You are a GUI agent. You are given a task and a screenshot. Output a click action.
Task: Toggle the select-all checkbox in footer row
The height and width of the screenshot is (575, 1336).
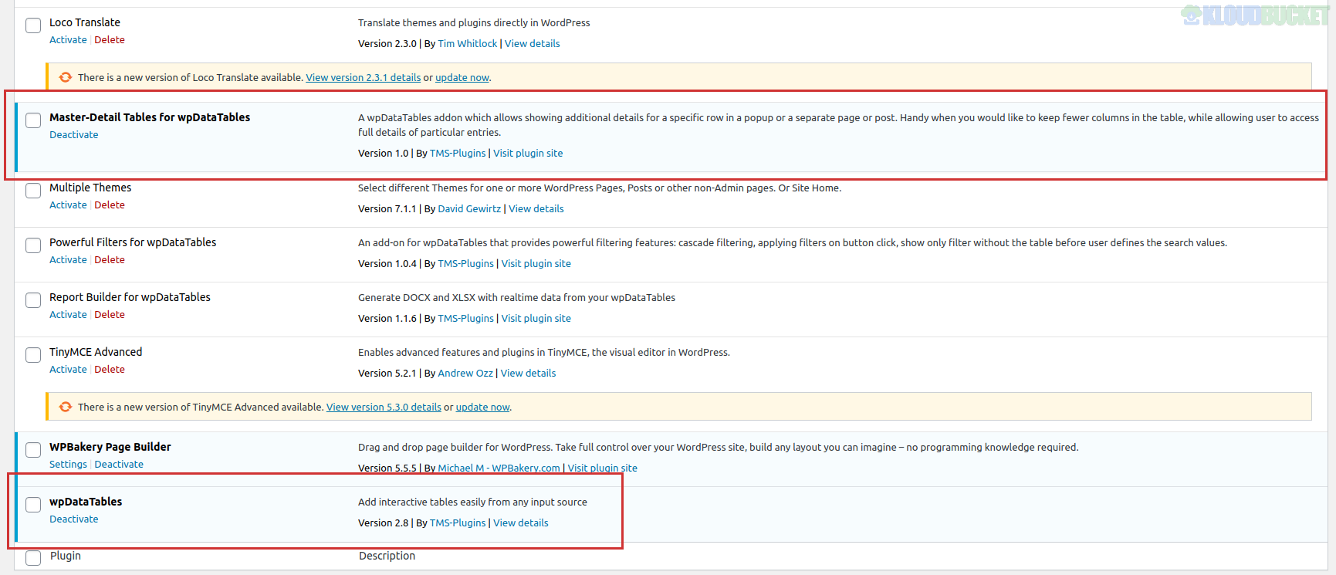tap(33, 558)
